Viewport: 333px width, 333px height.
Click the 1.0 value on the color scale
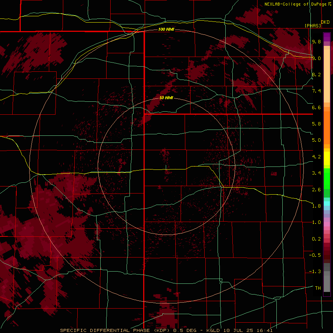(316, 222)
